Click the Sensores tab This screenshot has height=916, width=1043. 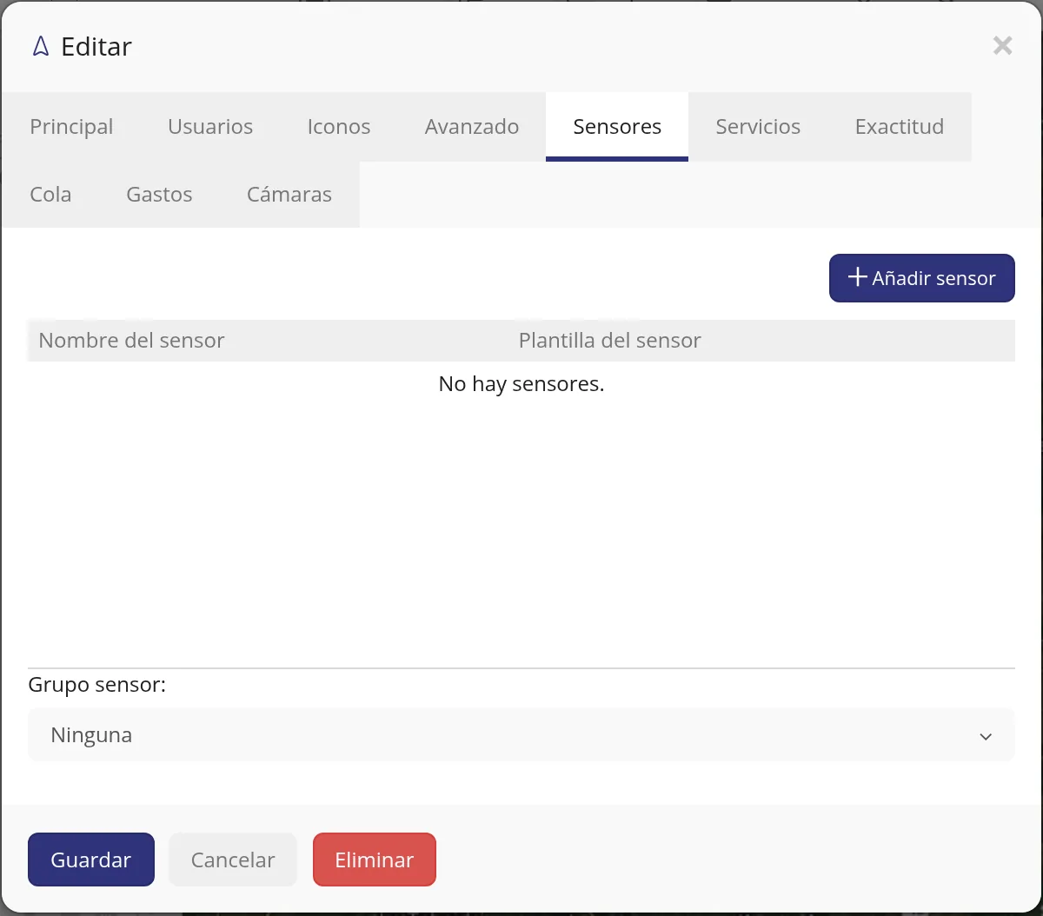617,127
